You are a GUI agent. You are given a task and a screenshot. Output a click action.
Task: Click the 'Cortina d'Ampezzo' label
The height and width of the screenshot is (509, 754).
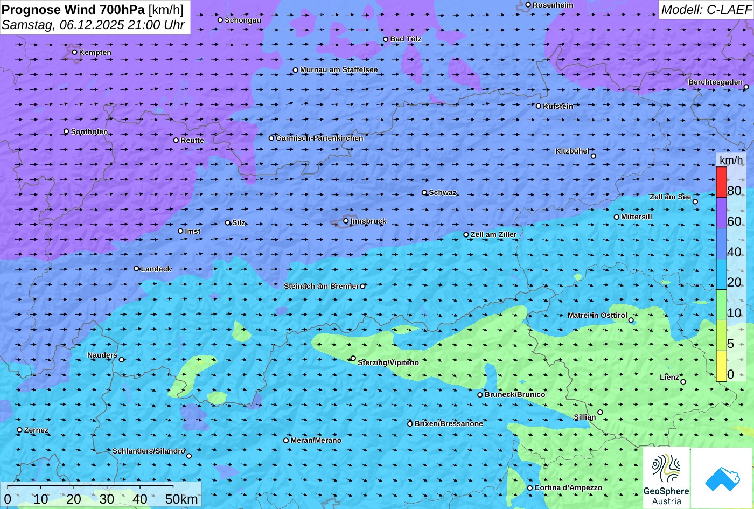(568, 487)
